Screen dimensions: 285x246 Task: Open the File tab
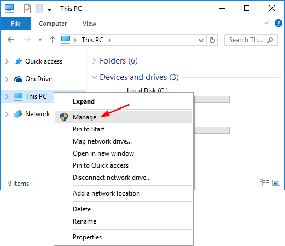coord(16,24)
